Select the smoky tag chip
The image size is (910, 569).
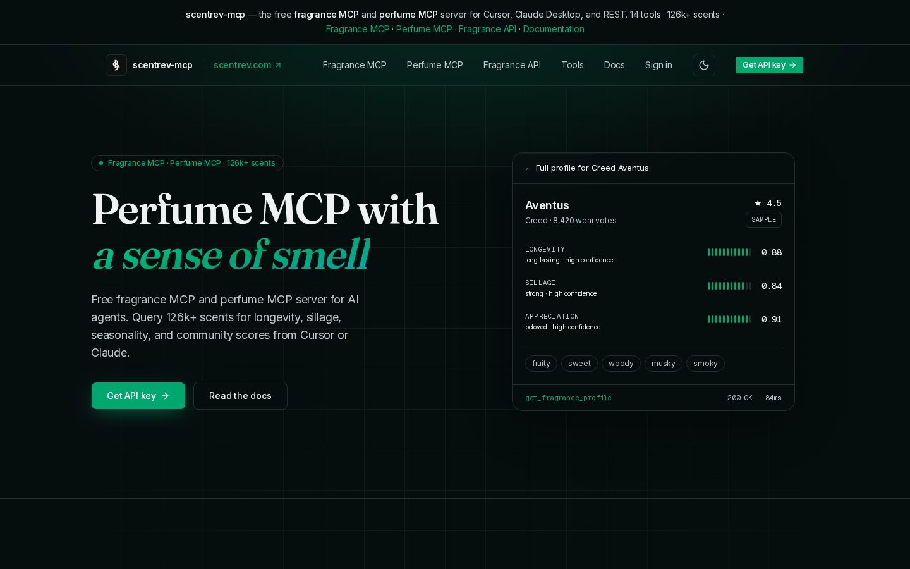tap(705, 364)
